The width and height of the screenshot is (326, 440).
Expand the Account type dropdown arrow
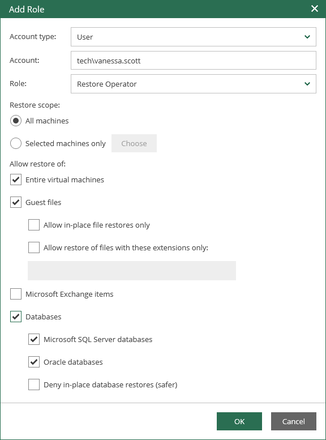click(307, 37)
